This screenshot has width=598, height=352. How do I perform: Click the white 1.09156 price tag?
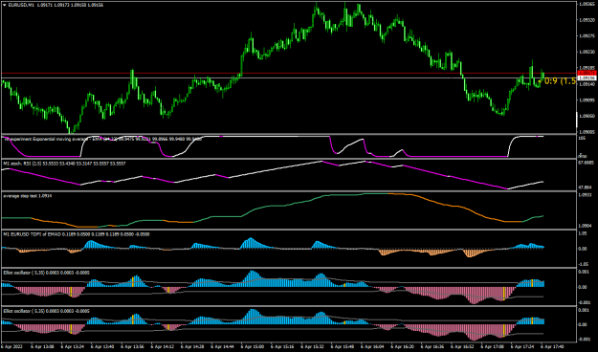click(x=587, y=78)
